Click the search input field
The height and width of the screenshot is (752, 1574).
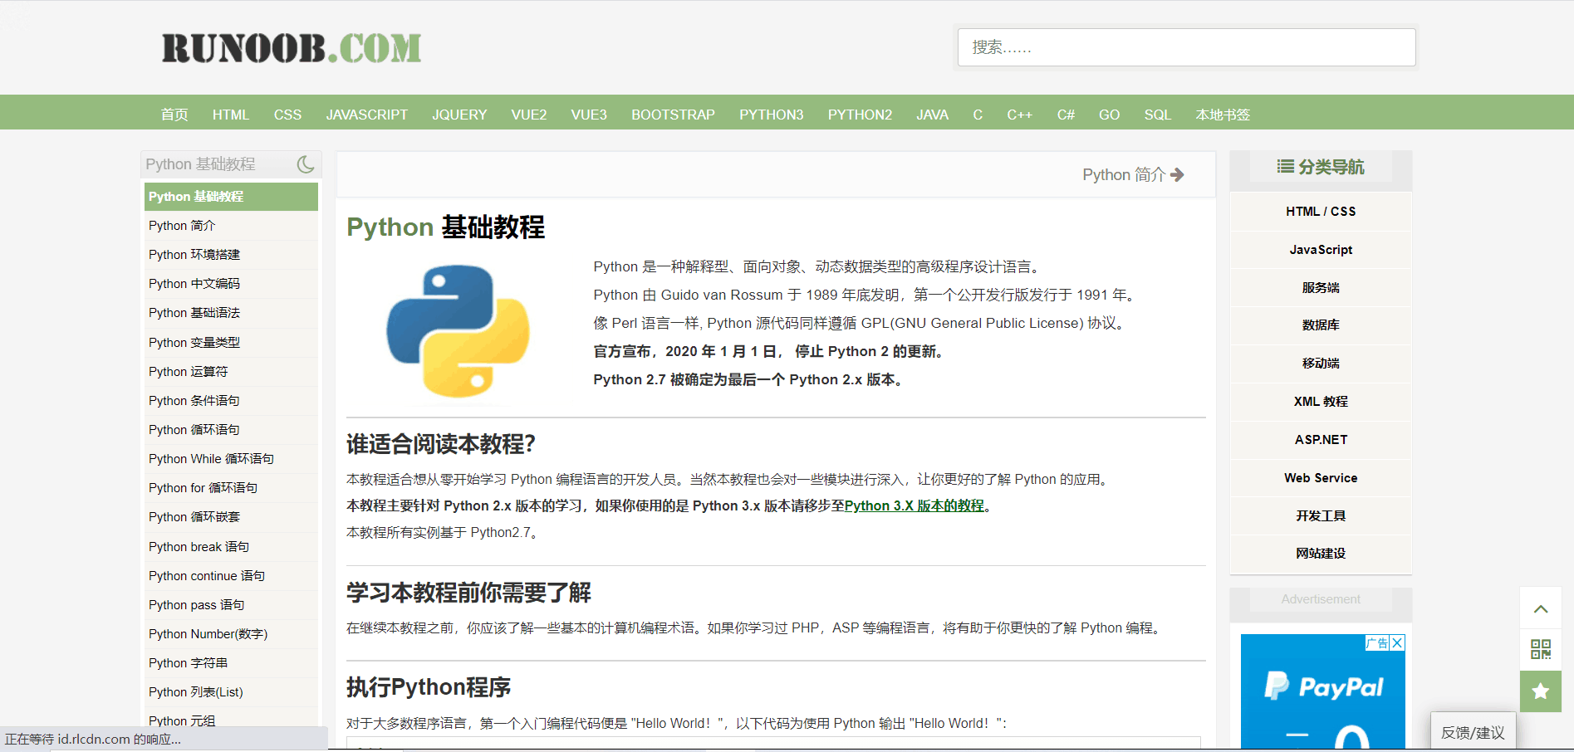click(x=1185, y=47)
